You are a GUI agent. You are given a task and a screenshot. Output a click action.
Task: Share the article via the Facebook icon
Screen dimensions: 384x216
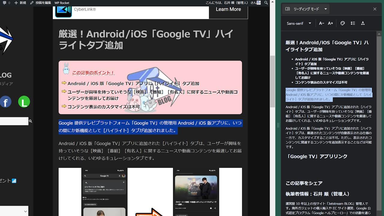[x=6, y=102]
